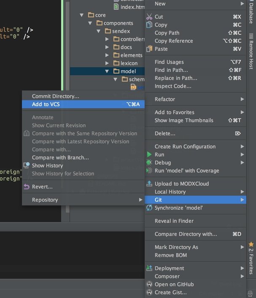This screenshot has height=298, width=256.
Task: Click the Cut scissors icon
Action: coord(149,17)
